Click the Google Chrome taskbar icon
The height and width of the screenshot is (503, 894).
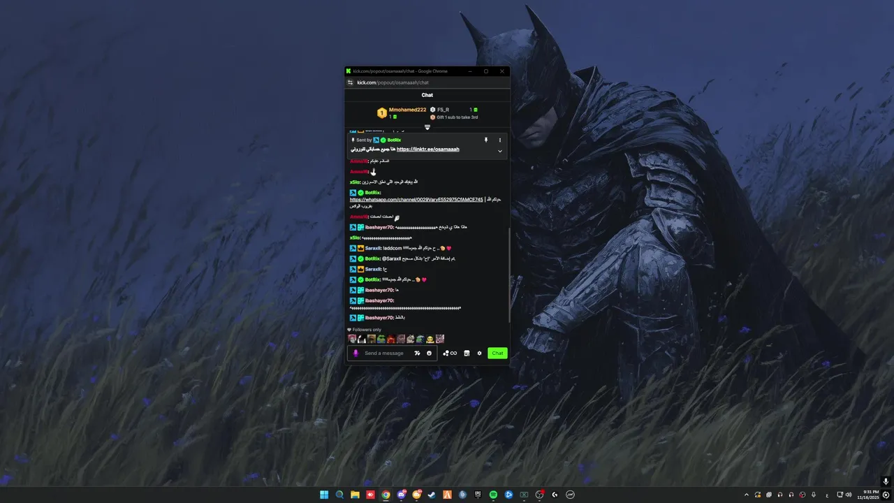pos(386,495)
